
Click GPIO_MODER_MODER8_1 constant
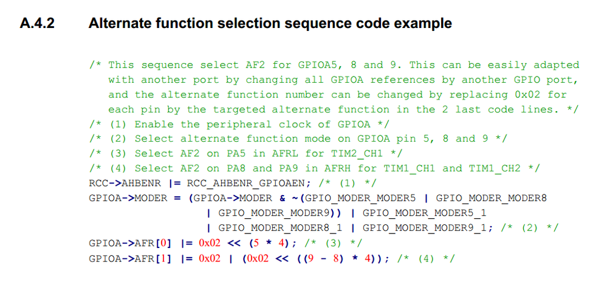tap(280, 228)
